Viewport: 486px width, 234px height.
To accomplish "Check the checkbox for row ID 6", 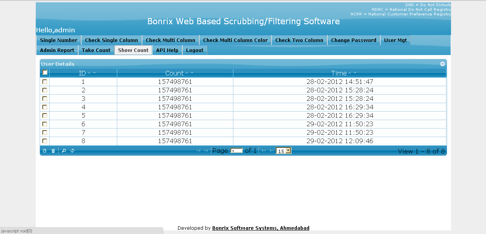I will tap(45, 124).
